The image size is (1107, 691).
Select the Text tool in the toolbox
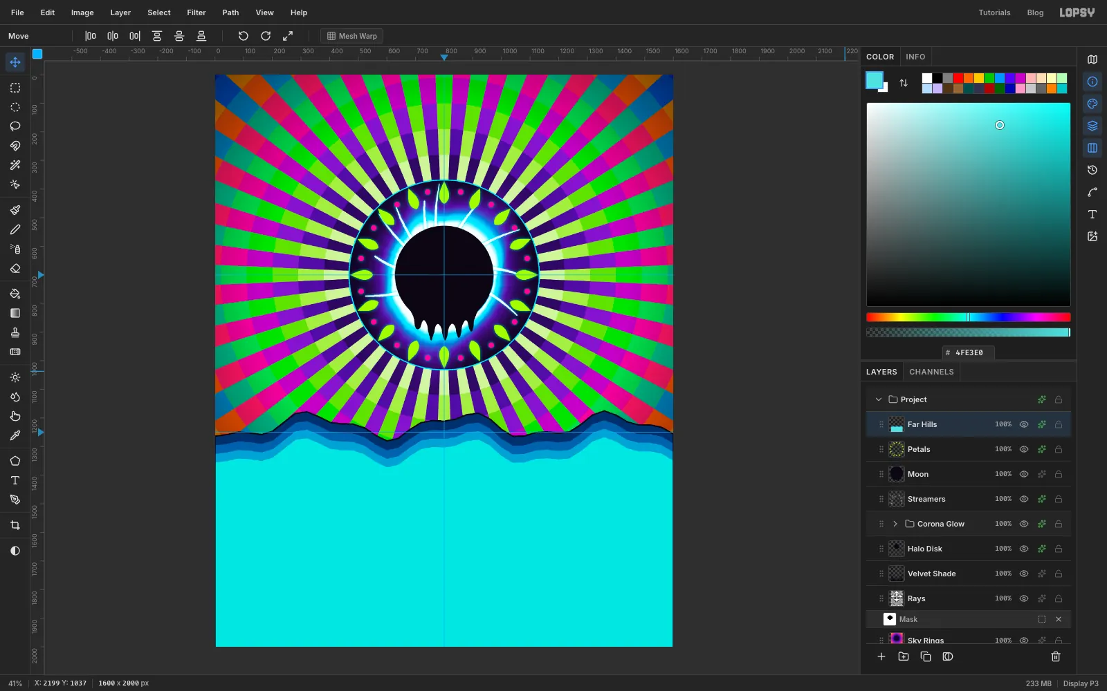click(x=15, y=480)
